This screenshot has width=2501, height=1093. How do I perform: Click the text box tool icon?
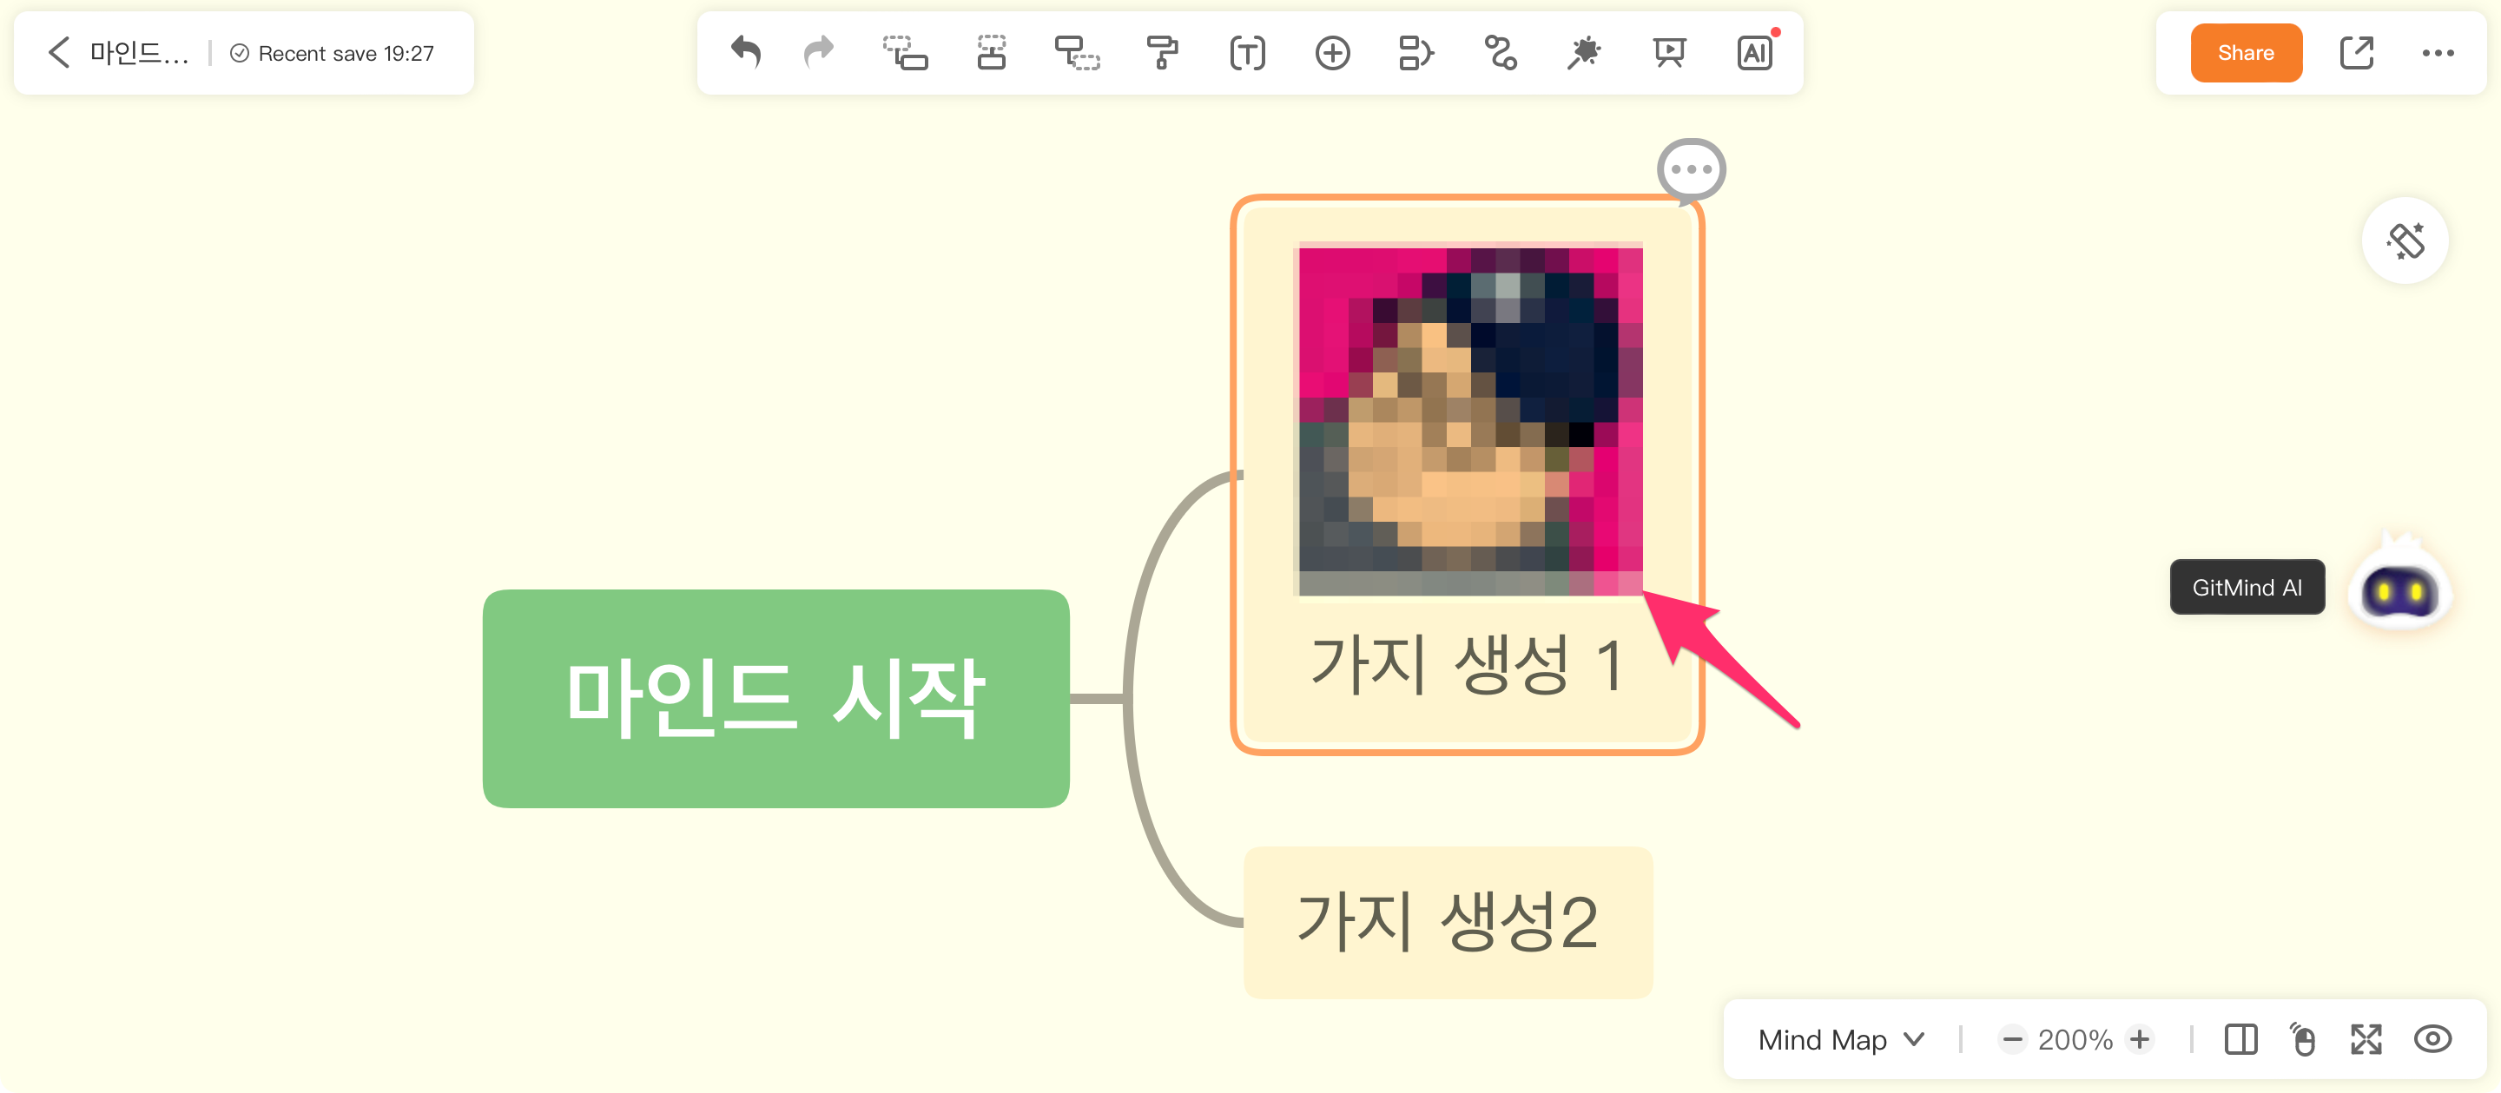[1247, 52]
